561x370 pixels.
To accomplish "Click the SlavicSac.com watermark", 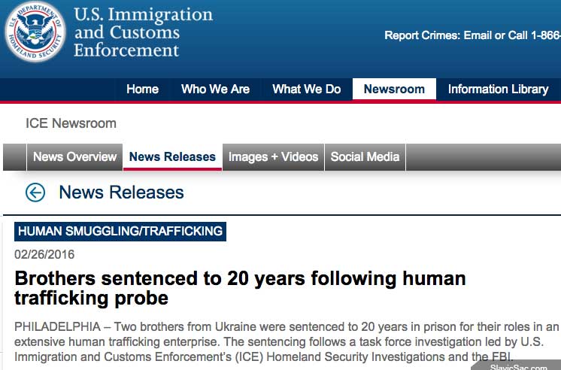I will (518, 367).
